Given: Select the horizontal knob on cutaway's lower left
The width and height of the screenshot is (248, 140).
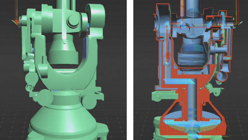Looking at the screenshot, I should pyautogui.click(x=161, y=96).
